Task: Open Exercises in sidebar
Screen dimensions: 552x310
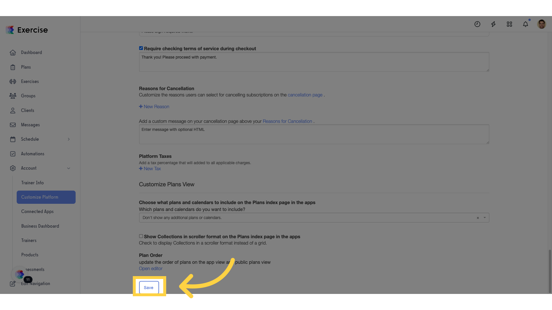Action: 30,82
